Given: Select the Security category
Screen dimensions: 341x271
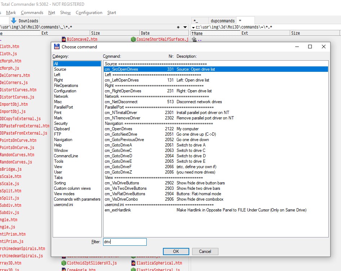Looking at the screenshot, I should point(77,123).
